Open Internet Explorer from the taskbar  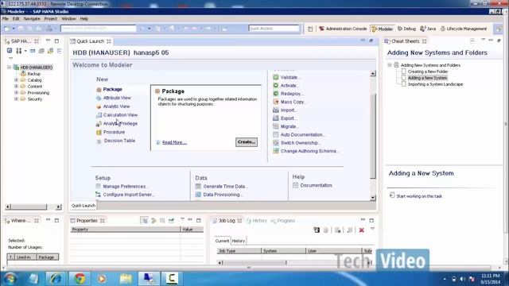tap(56, 278)
